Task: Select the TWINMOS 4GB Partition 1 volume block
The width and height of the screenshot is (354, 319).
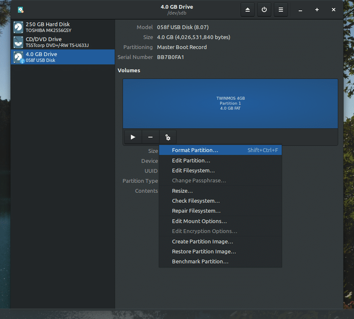Action: tap(230, 103)
